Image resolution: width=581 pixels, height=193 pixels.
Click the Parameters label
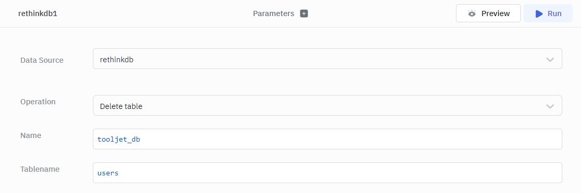[x=273, y=13]
